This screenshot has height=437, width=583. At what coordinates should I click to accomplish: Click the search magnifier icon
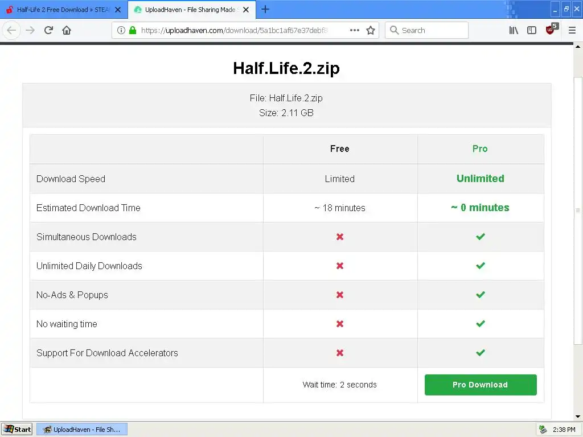point(394,30)
